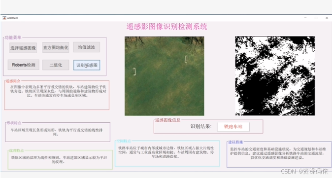The image size is (332, 178).
Task: Click the description text under 遥感简介
Action: [x=58, y=91]
